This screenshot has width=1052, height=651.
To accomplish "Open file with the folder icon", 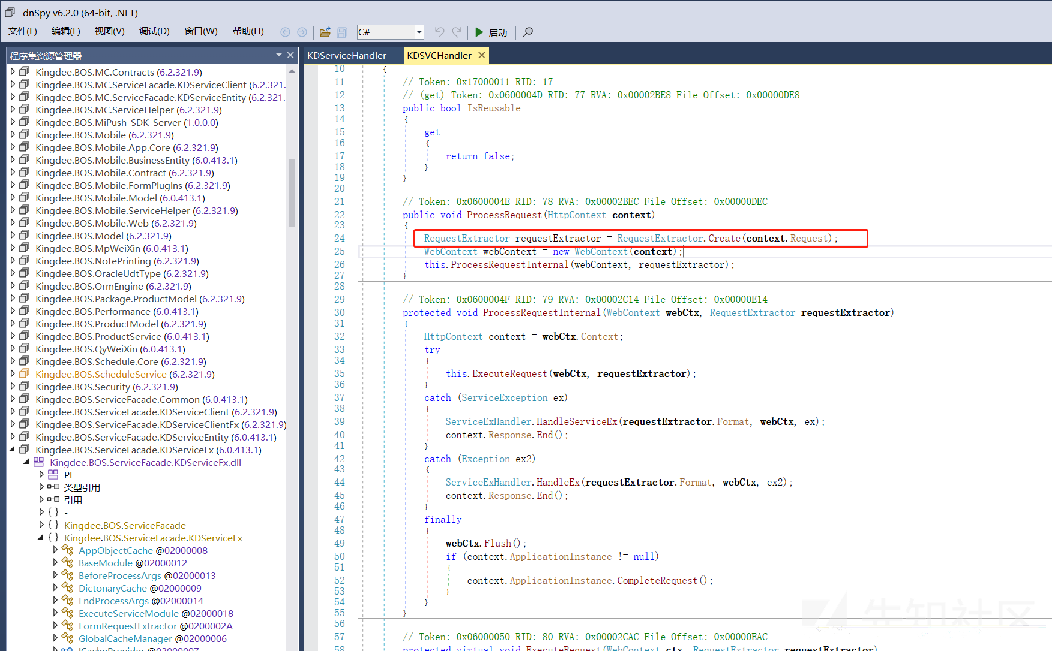I will coord(325,32).
